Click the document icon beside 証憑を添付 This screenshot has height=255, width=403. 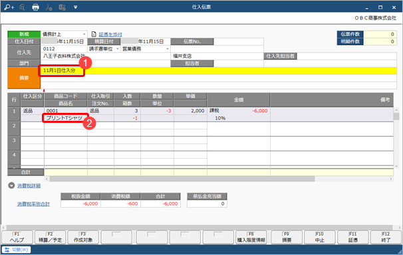[94, 34]
